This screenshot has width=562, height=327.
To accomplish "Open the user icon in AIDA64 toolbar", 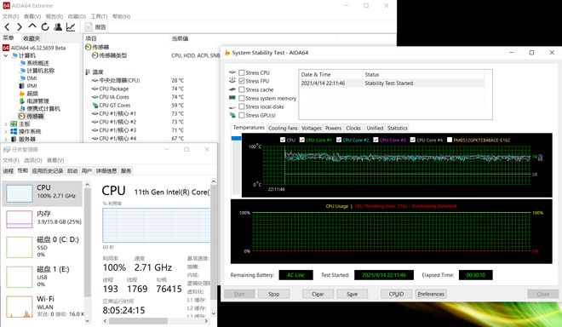I will click(x=58, y=27).
